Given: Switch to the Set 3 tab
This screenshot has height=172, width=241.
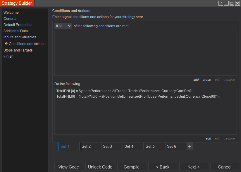Looking at the screenshot, I should 111,146.
